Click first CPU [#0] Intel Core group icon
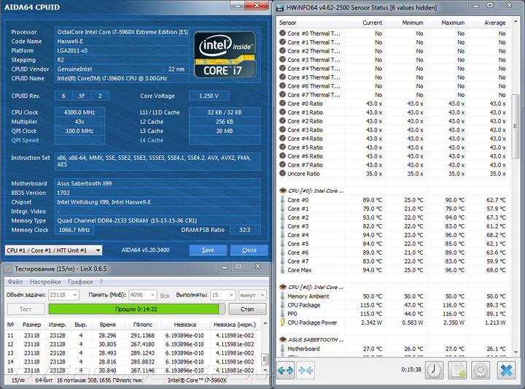 point(283,190)
